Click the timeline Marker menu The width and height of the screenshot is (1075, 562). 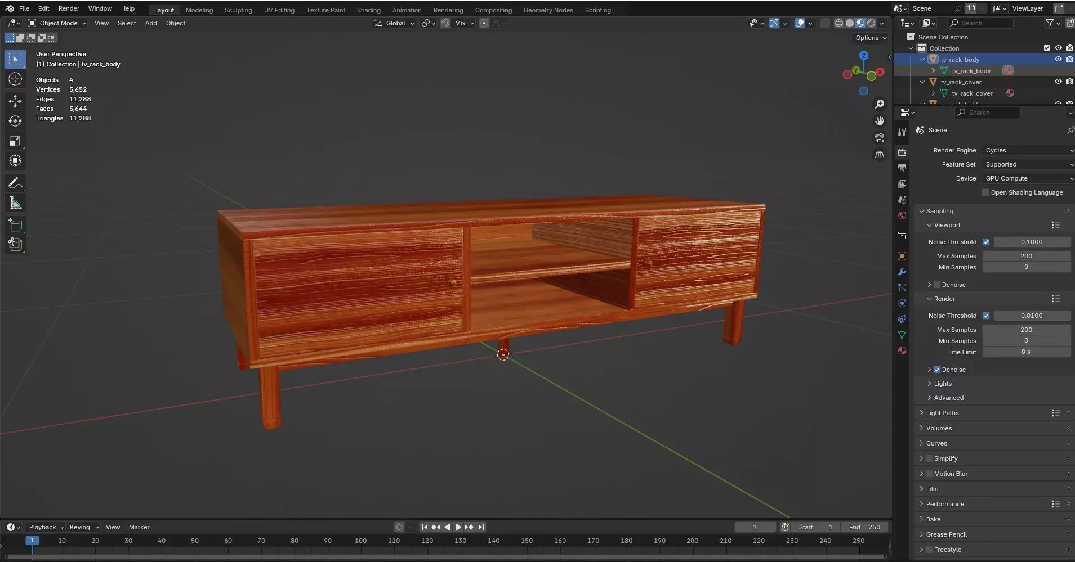[x=139, y=527]
